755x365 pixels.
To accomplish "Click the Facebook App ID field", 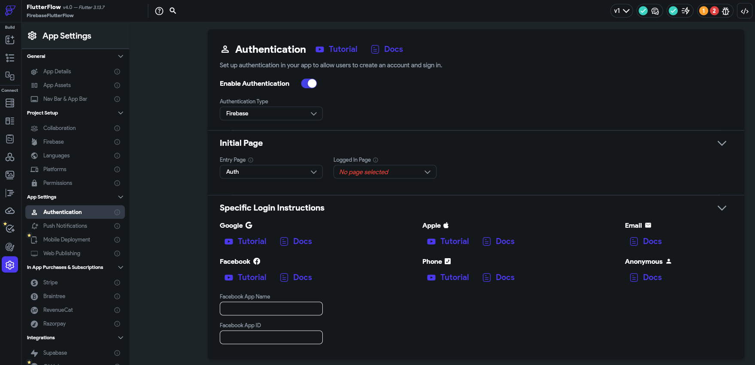I will [271, 338].
